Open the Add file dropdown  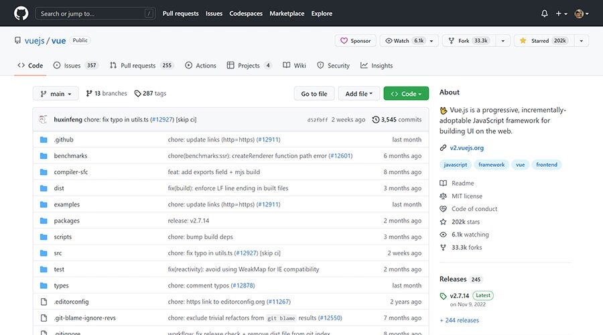point(359,93)
